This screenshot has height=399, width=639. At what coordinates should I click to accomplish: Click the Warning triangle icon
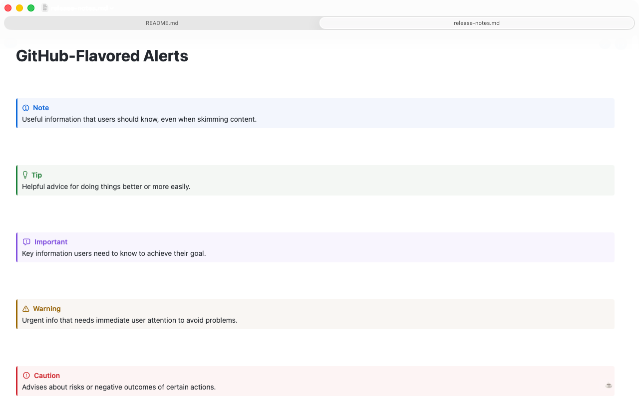(26, 309)
